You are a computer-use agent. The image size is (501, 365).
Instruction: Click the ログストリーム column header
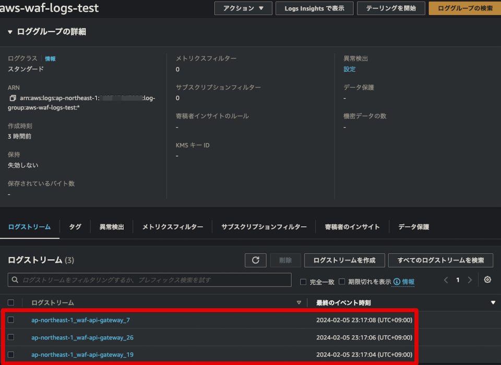[x=52, y=303]
